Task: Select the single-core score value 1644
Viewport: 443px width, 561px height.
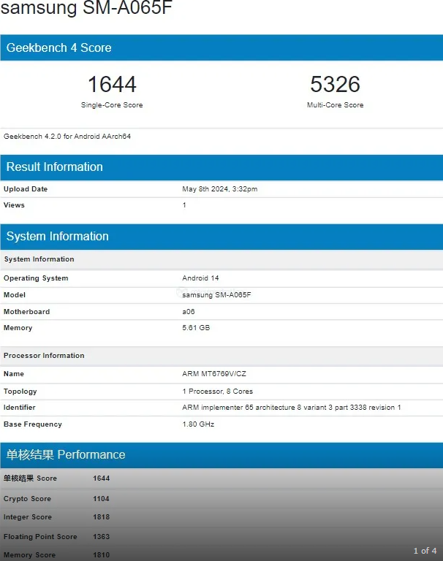Action: (112, 84)
